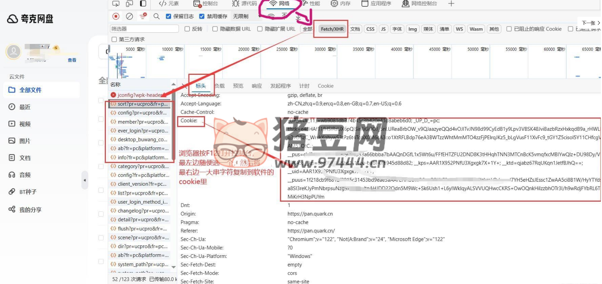Select the jconfig?wpk-header failed request
This screenshot has height=284, width=602.
pyautogui.click(x=140, y=95)
